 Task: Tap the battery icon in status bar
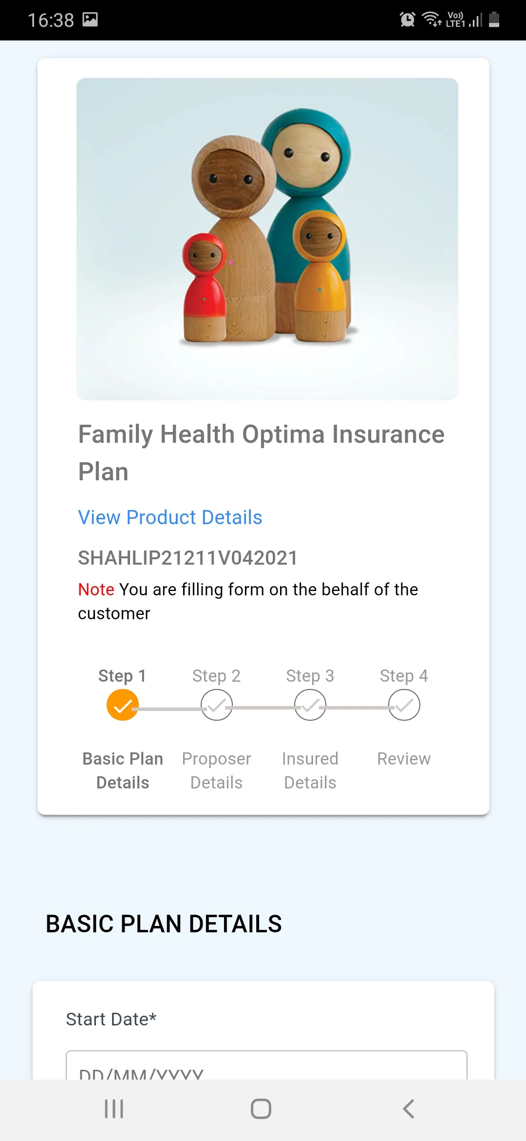[x=494, y=20]
